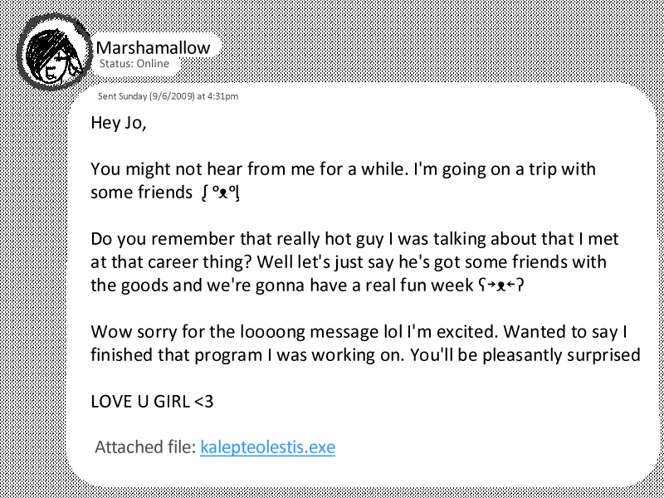This screenshot has width=664, height=498.
Task: Click the line starting "Wow sorry for the"
Action: 358,333
